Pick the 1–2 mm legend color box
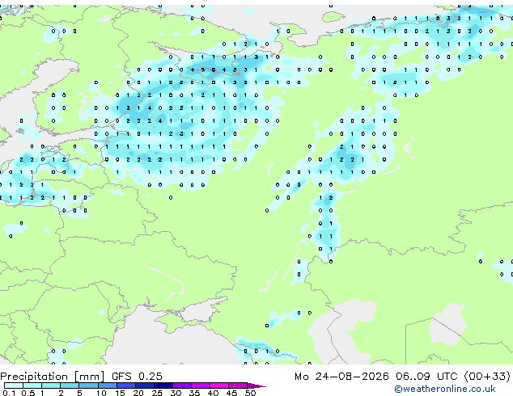513x396 pixels. click(x=51, y=385)
